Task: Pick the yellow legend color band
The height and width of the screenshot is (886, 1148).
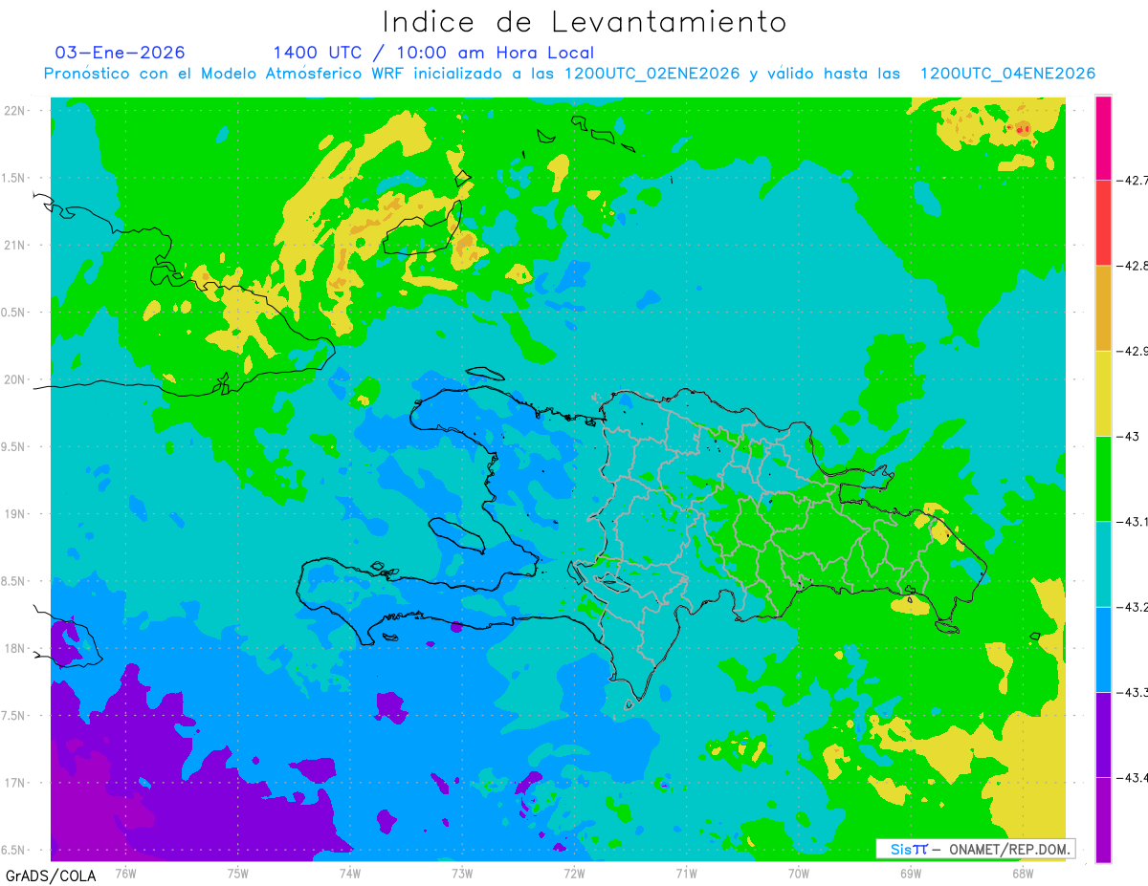Action: [1103, 393]
